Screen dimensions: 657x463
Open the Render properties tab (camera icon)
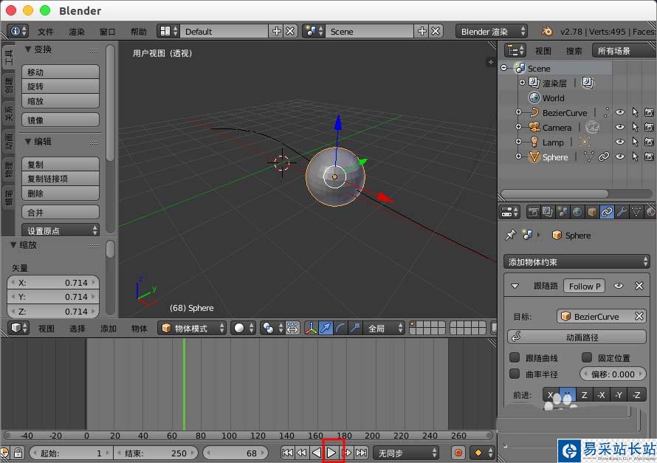coord(532,212)
